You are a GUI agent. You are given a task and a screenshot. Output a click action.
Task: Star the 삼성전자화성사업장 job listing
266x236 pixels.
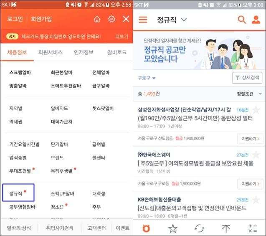pos(256,110)
